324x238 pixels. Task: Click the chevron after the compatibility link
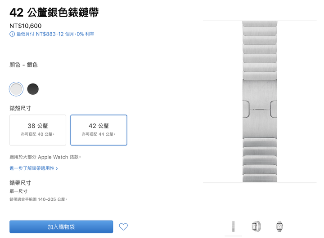(x=57, y=168)
